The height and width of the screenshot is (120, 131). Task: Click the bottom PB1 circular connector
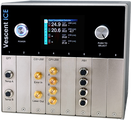pos(83,102)
